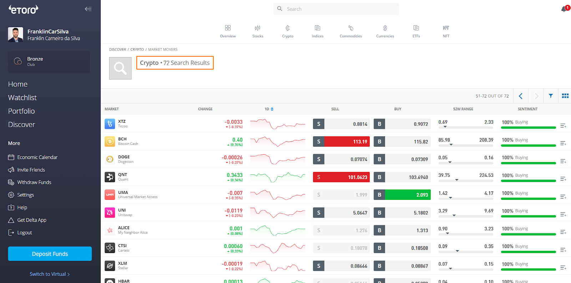Screen dimensions: 571x283
Task: Click the disabled next page arrow
Action: tap(536, 96)
